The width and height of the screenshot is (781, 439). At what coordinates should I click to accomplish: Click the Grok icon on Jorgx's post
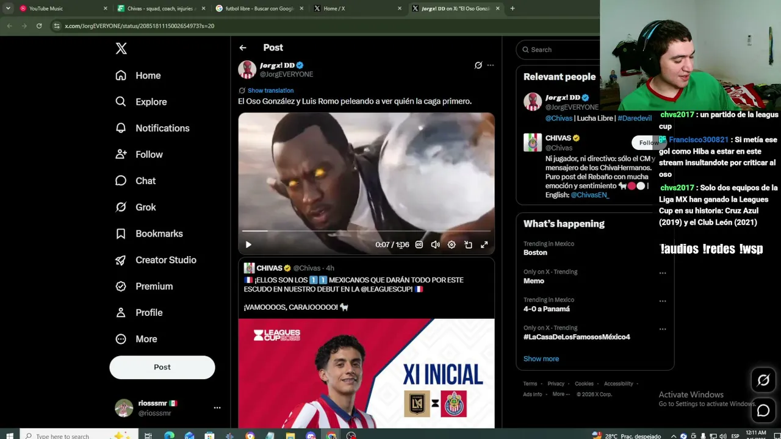click(x=478, y=65)
